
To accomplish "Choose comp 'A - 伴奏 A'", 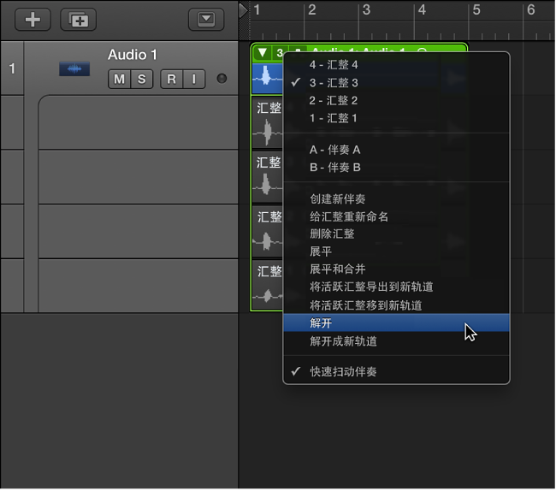I will click(x=396, y=150).
